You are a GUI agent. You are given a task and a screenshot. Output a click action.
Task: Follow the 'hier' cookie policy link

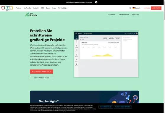tap(92, 109)
